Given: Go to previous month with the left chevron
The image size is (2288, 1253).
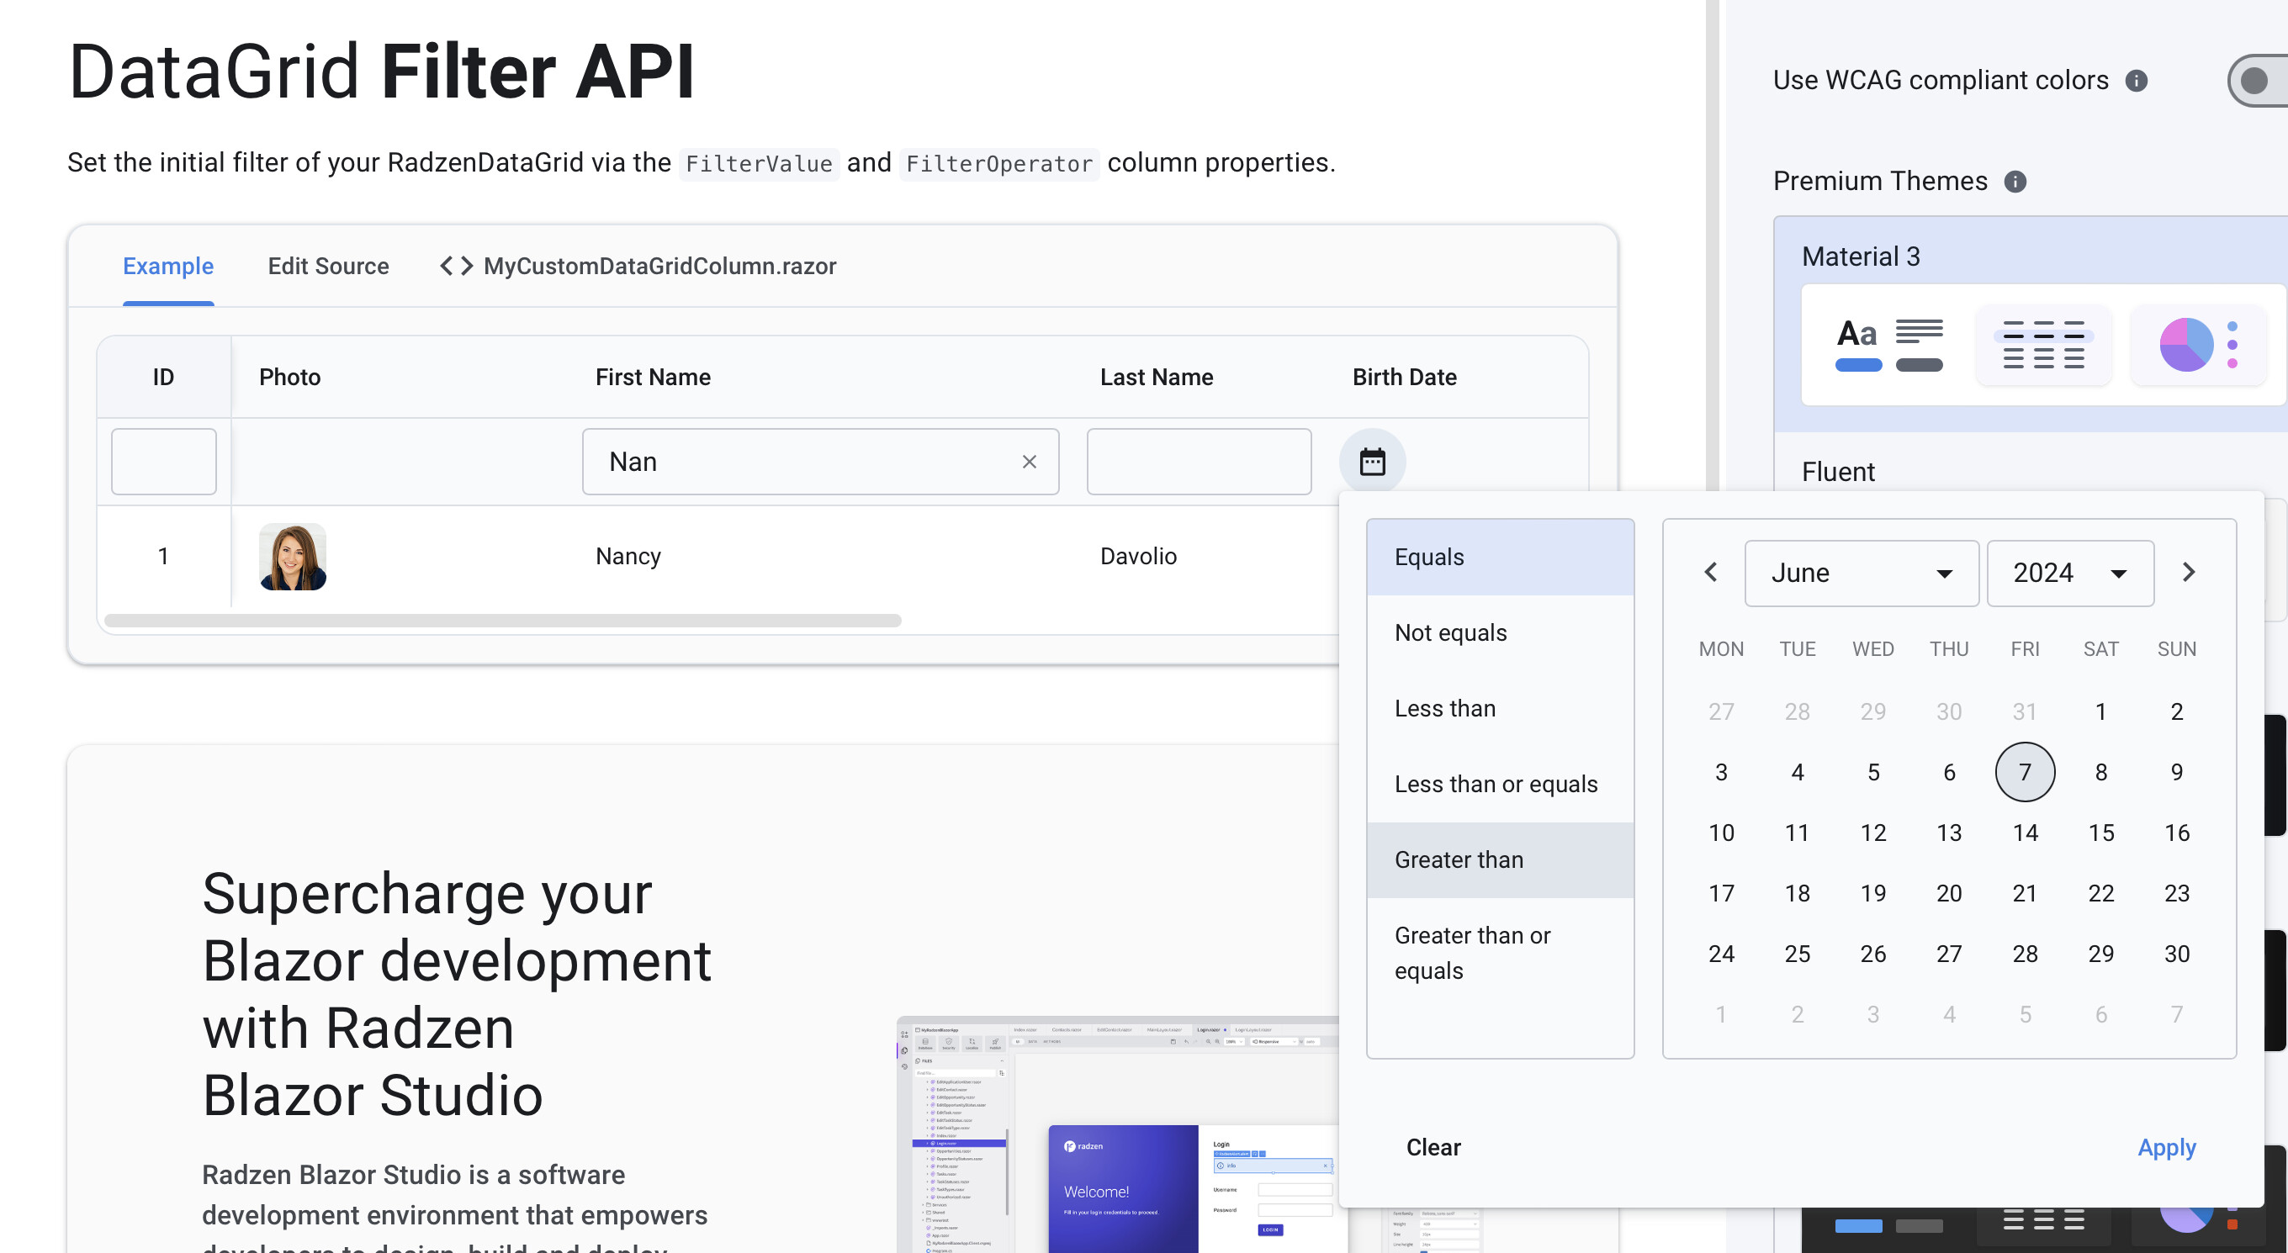Looking at the screenshot, I should tap(1710, 572).
